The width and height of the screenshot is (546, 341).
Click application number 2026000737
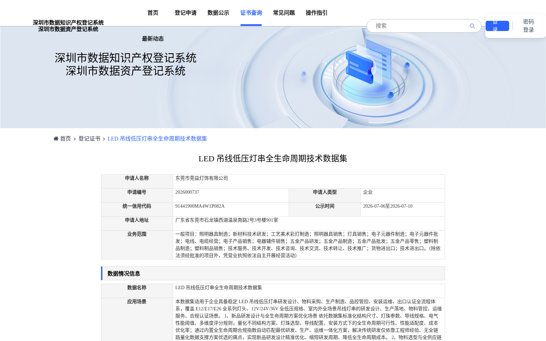(x=187, y=192)
